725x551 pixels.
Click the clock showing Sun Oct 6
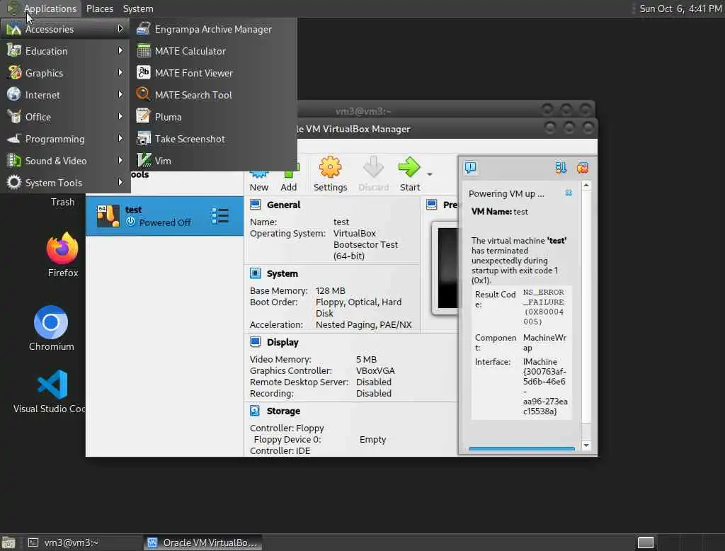point(680,8)
